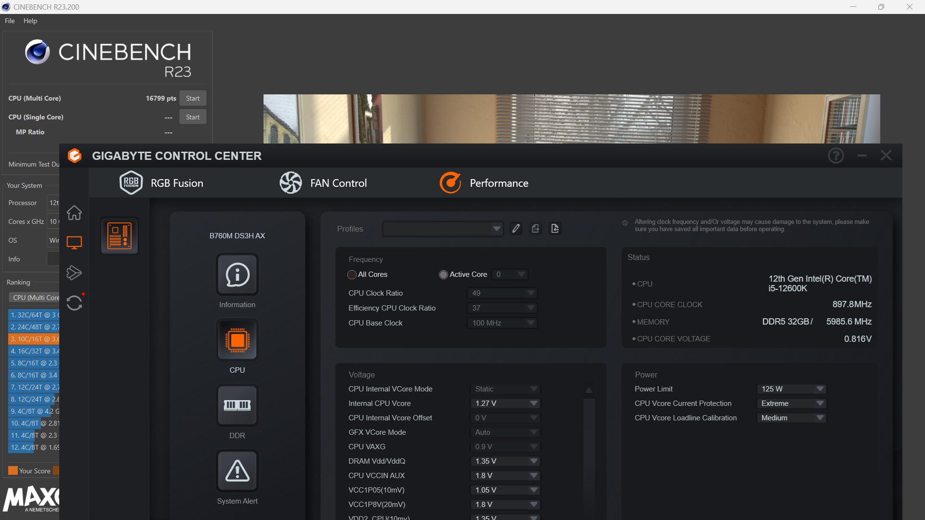Click the RGB Fusion hexagon icon

tap(131, 183)
